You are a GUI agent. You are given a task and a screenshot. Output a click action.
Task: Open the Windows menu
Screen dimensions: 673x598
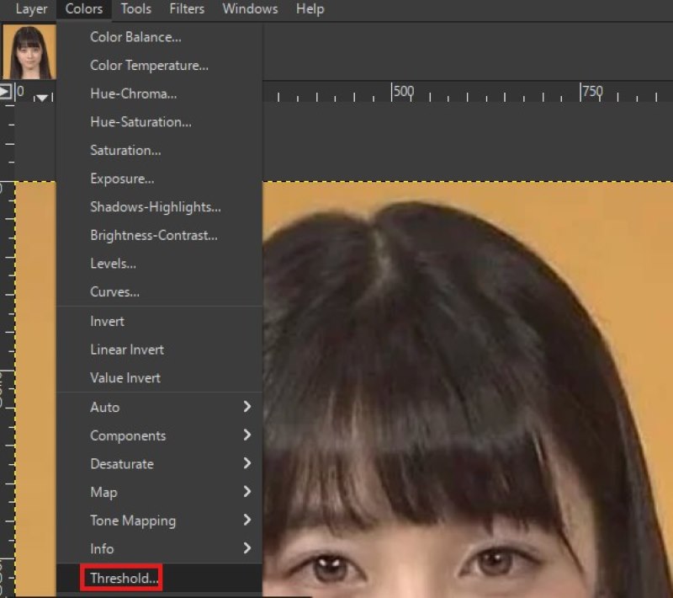coord(250,9)
